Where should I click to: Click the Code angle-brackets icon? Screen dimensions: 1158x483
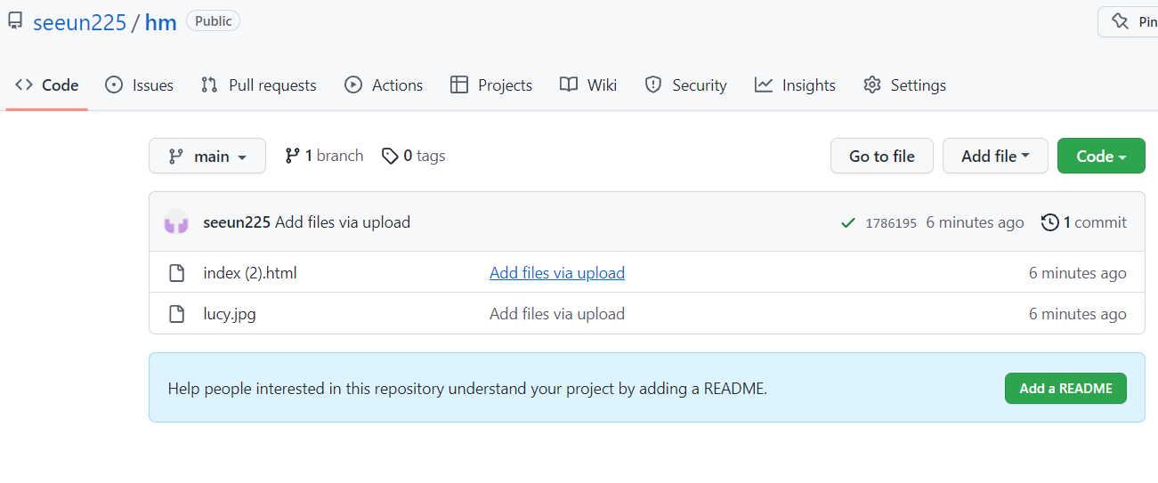[24, 85]
